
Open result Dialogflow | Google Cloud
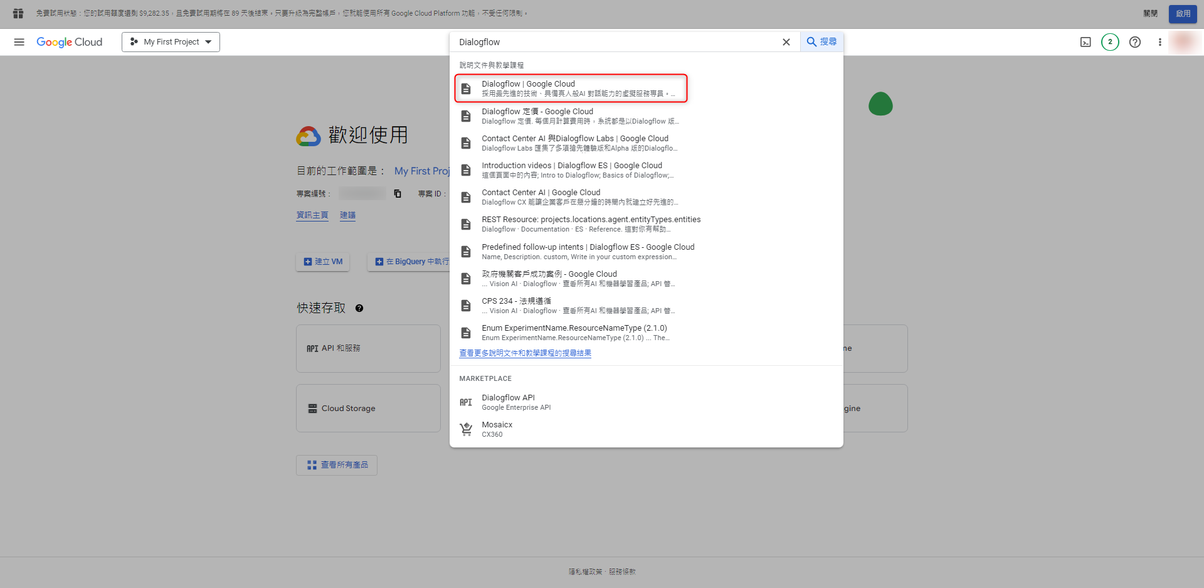click(571, 88)
